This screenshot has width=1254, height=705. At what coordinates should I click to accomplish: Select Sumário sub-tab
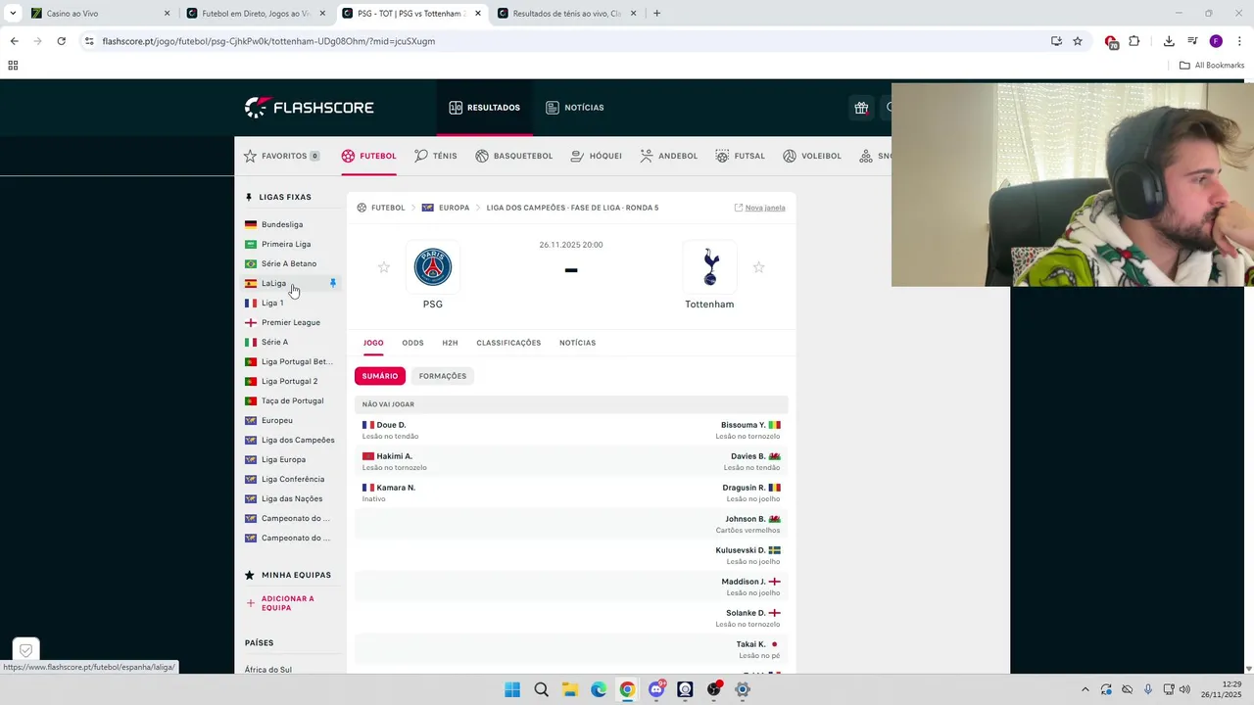(380, 376)
